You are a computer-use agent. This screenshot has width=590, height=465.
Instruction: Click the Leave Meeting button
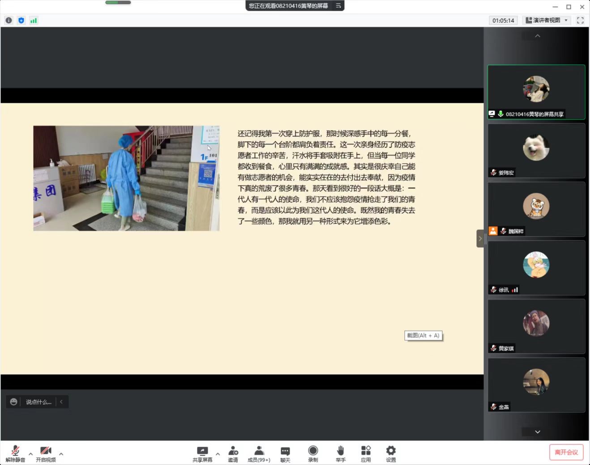[566, 452]
